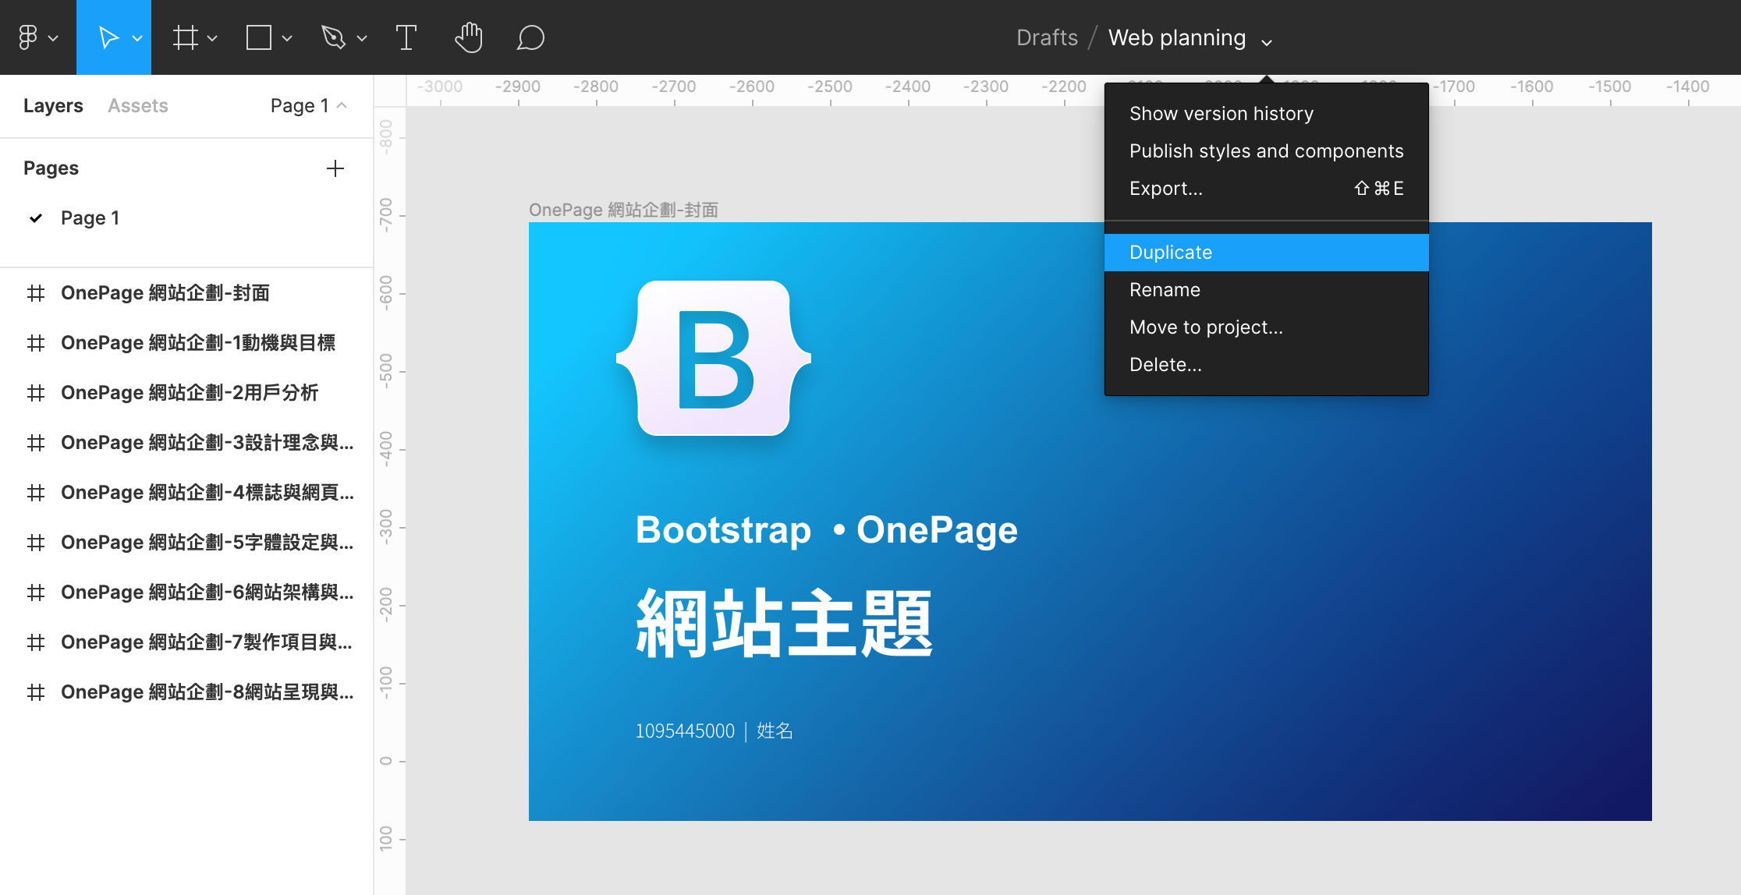The height and width of the screenshot is (895, 1741).
Task: Click frame icon of 2用戶分析 layer
Action: (36, 393)
